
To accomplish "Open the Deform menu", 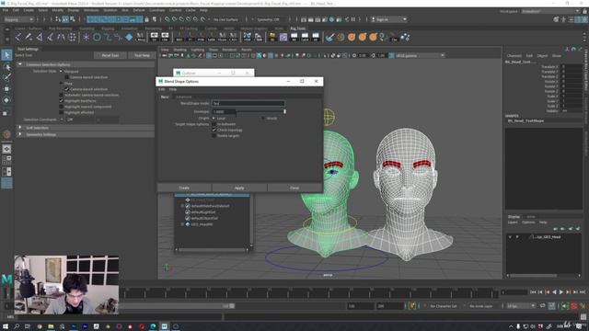I will click(139, 10).
